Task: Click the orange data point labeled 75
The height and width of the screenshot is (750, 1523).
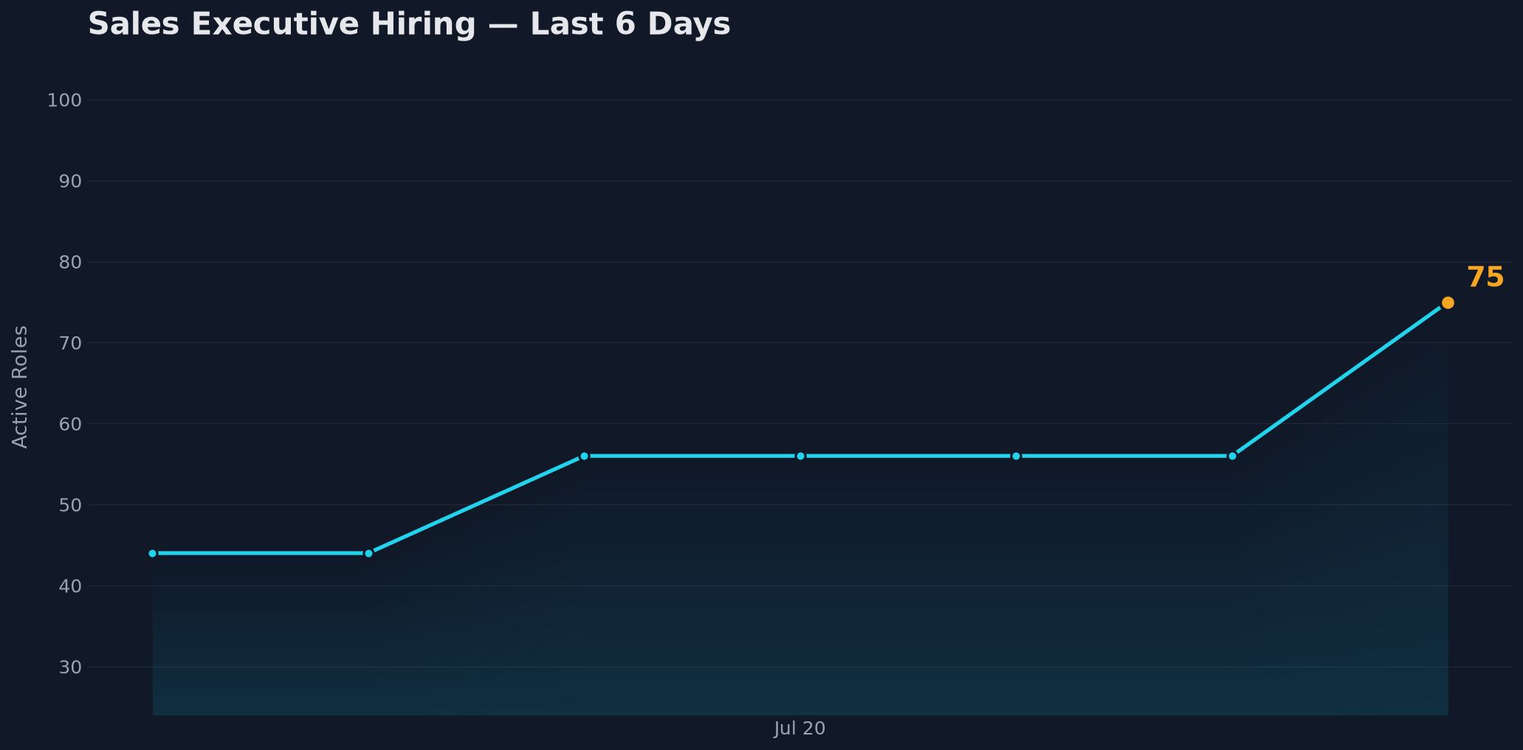Action: tap(1448, 302)
